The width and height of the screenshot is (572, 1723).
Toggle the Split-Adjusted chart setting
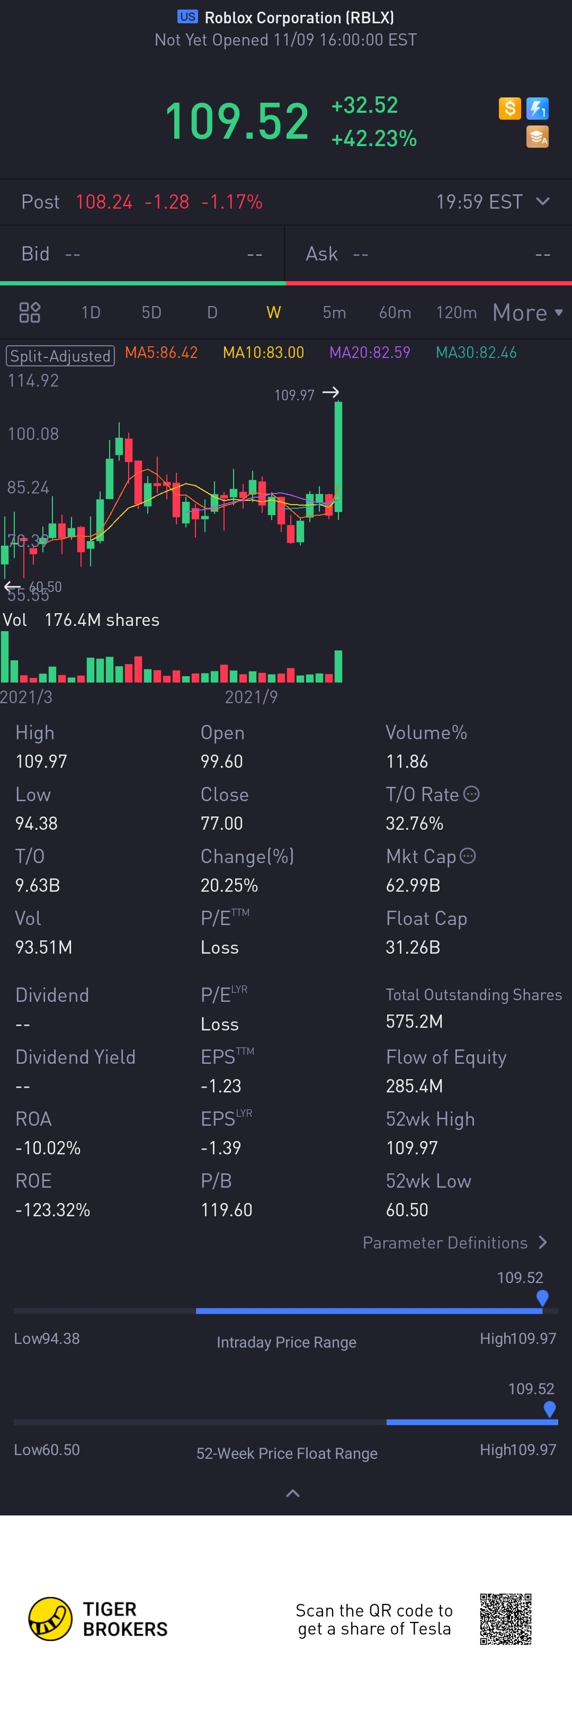[60, 355]
